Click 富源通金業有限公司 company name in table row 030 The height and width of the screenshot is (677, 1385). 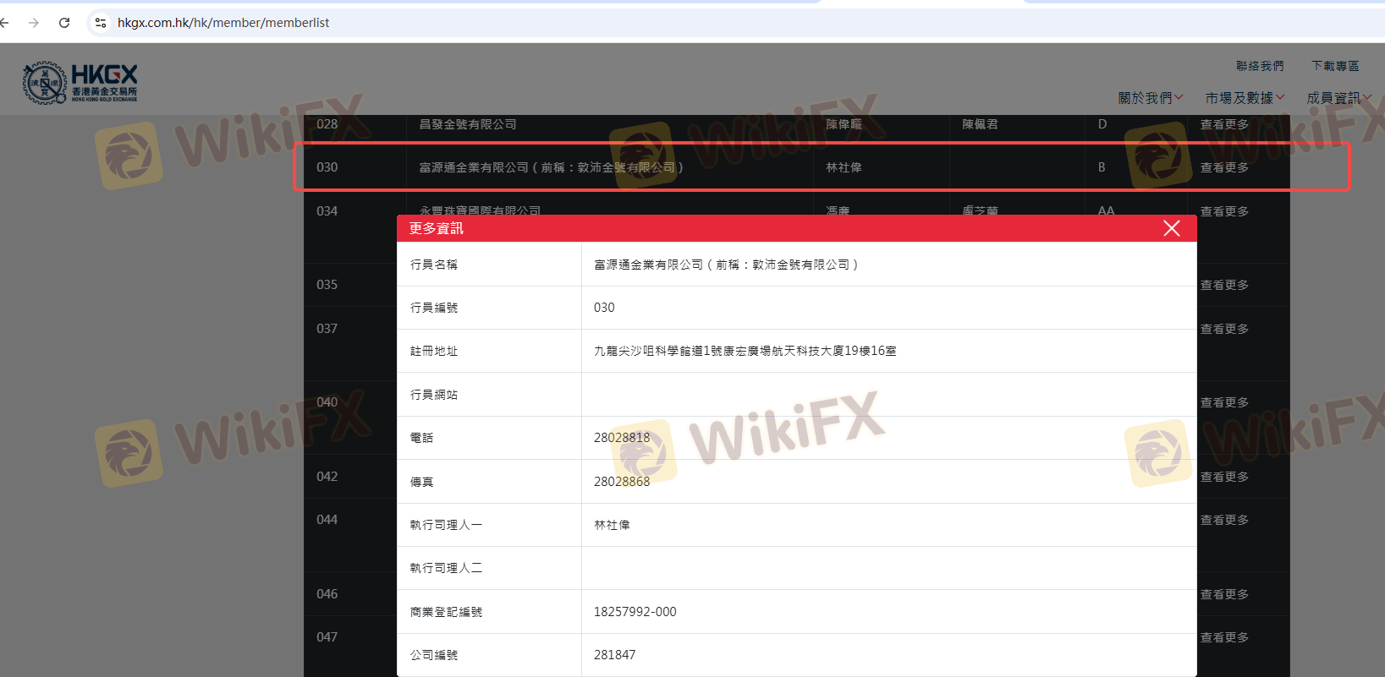tap(551, 167)
